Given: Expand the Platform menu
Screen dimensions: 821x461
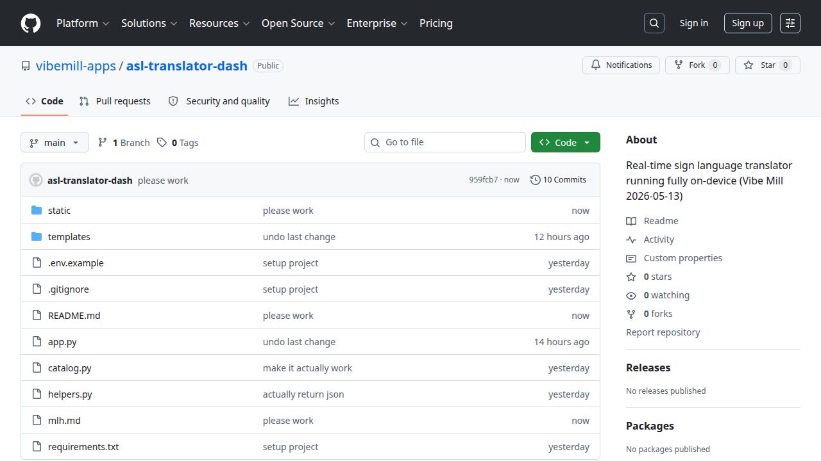Looking at the screenshot, I should pos(83,23).
